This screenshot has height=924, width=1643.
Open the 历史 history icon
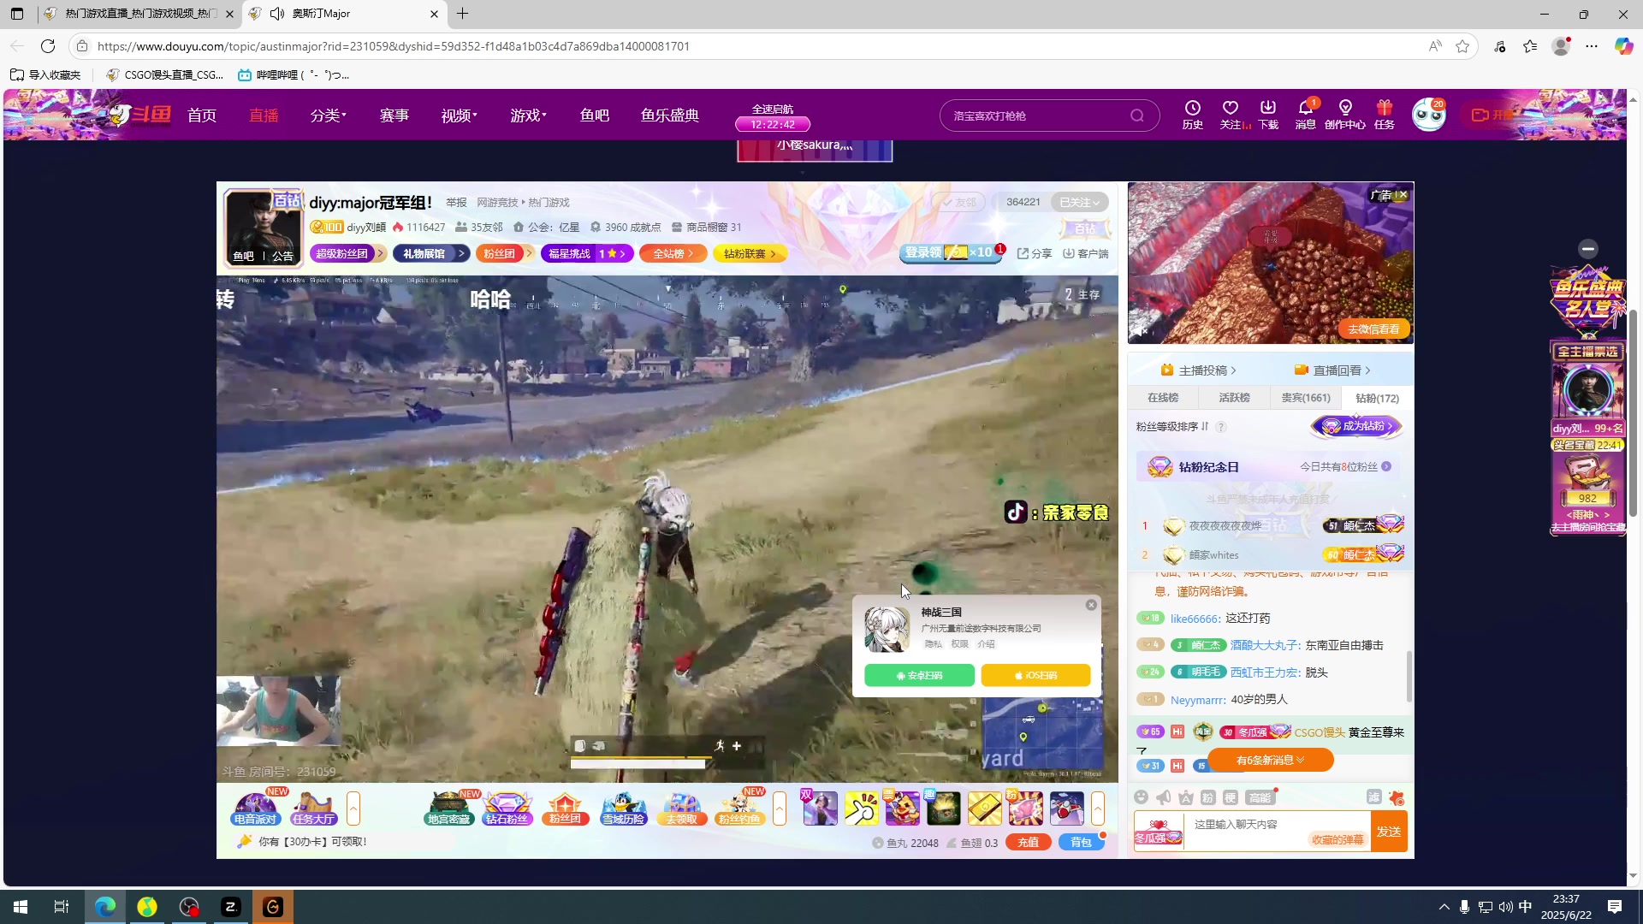(x=1192, y=114)
